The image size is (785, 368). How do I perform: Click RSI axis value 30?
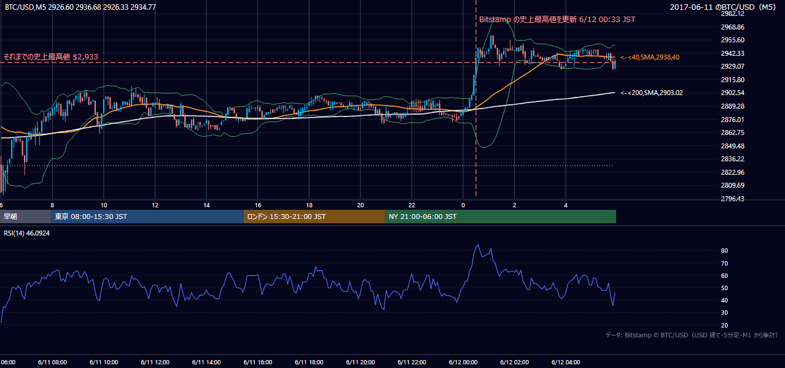(724, 313)
